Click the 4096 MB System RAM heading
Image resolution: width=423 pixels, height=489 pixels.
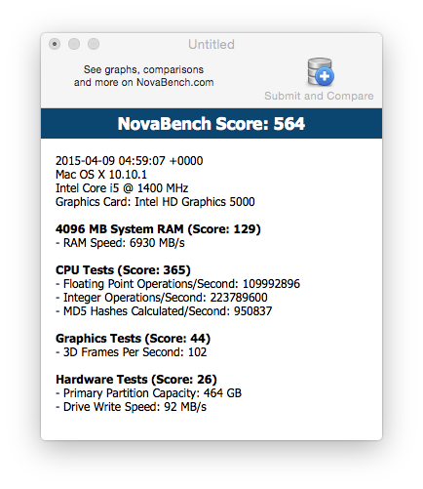point(158,229)
